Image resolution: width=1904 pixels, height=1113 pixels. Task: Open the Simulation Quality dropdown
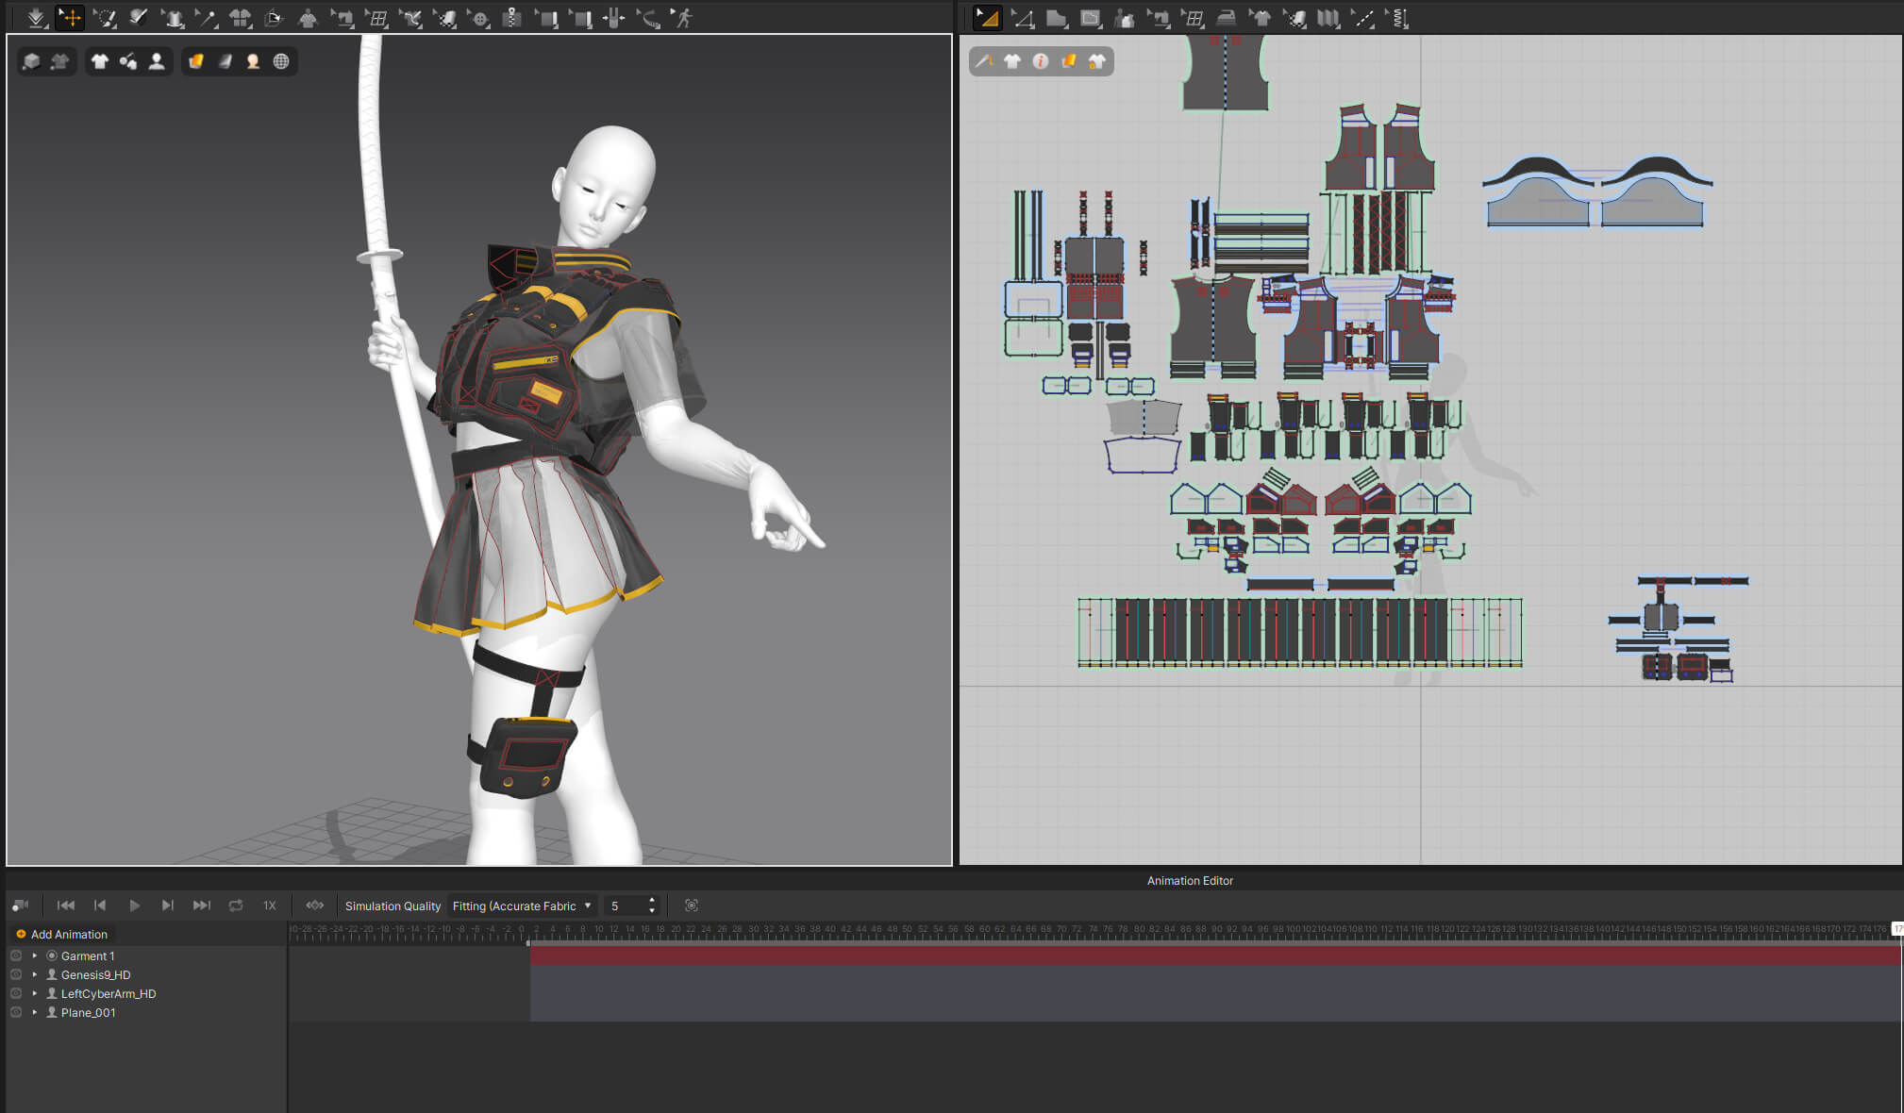pyautogui.click(x=523, y=905)
